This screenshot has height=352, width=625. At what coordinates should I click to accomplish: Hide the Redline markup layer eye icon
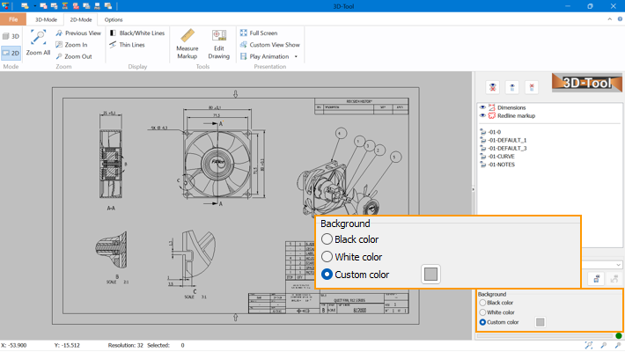pyautogui.click(x=482, y=115)
